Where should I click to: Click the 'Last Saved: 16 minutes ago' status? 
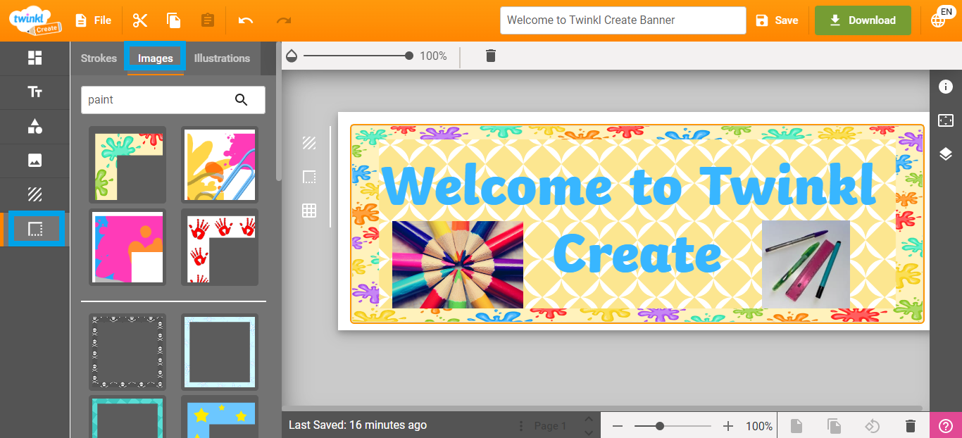[x=358, y=425]
